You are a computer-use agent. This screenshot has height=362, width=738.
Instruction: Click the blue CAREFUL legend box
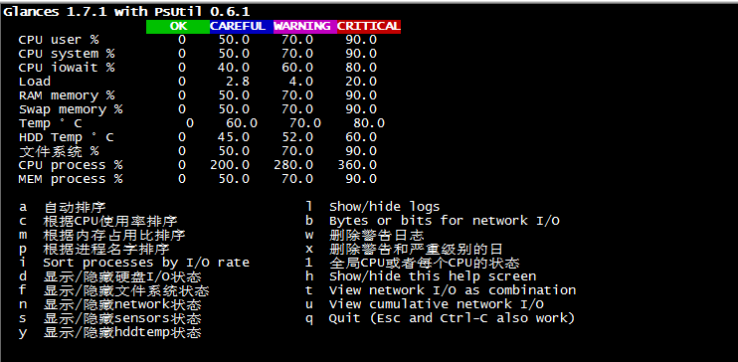[x=242, y=27]
